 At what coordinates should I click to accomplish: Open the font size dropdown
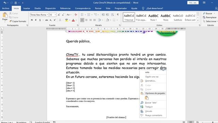click(55, 15)
